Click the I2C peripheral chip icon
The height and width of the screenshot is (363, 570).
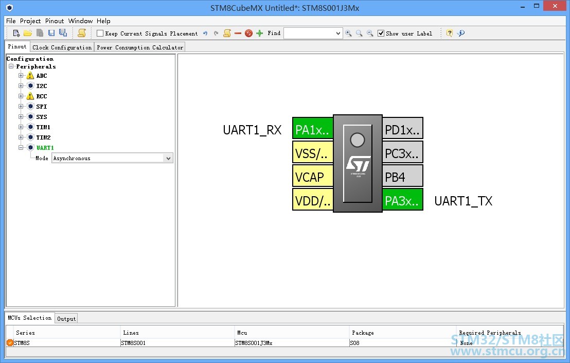30,86
